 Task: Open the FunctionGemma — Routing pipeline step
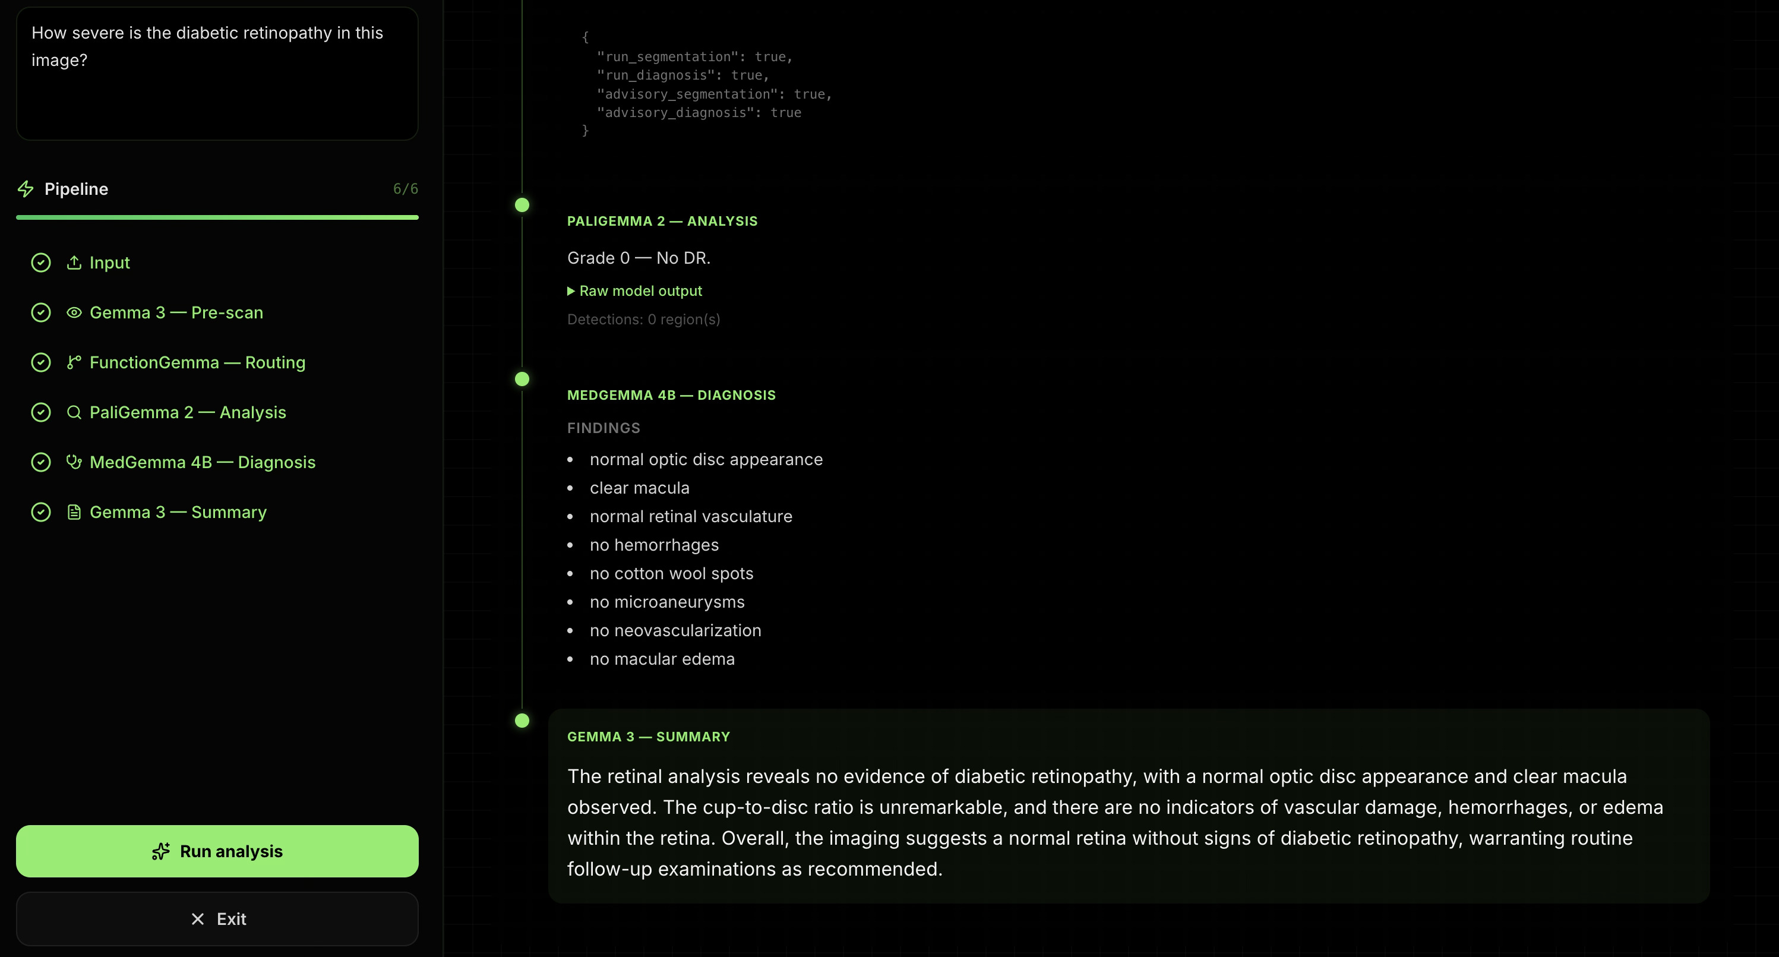pyautogui.click(x=197, y=362)
